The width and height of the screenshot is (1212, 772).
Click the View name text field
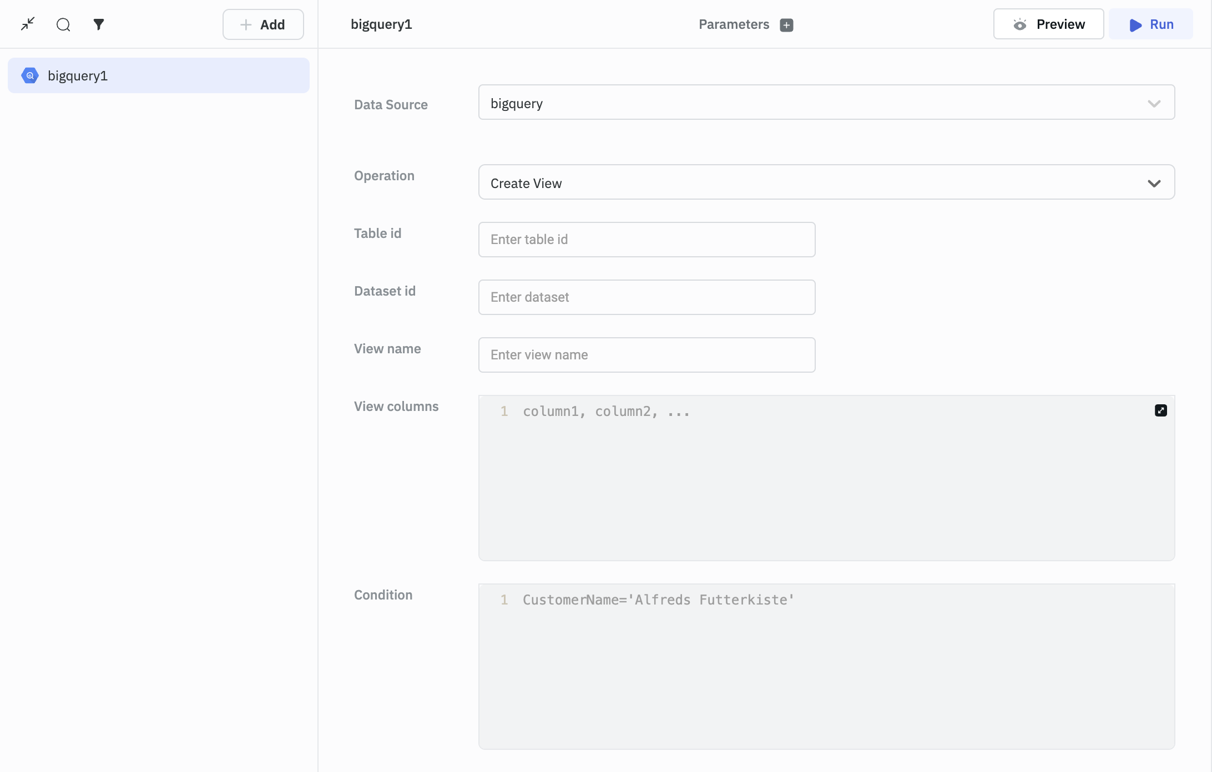point(647,355)
